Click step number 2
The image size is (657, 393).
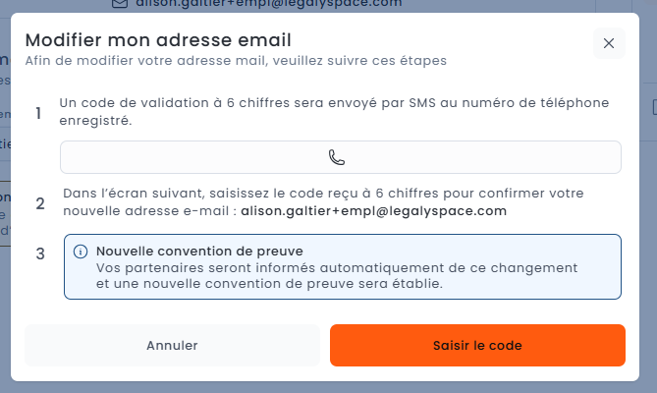click(40, 203)
